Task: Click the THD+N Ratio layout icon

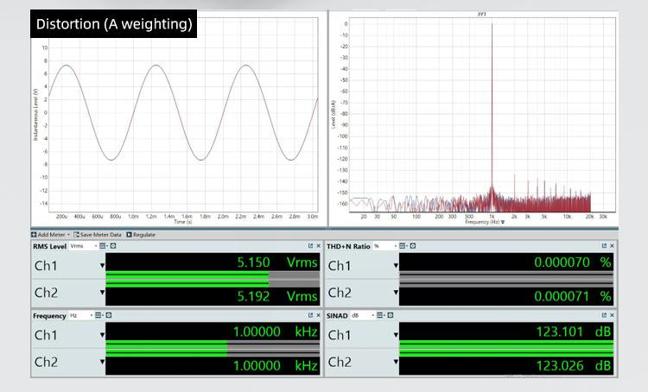Action: click(403, 246)
